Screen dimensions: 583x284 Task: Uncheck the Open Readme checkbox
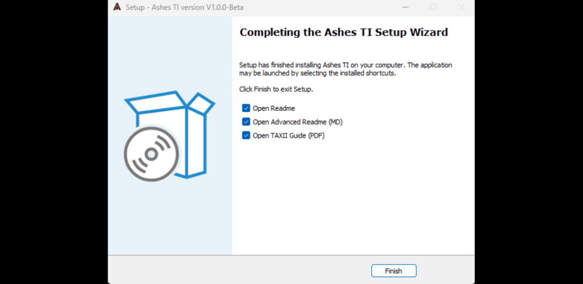246,108
